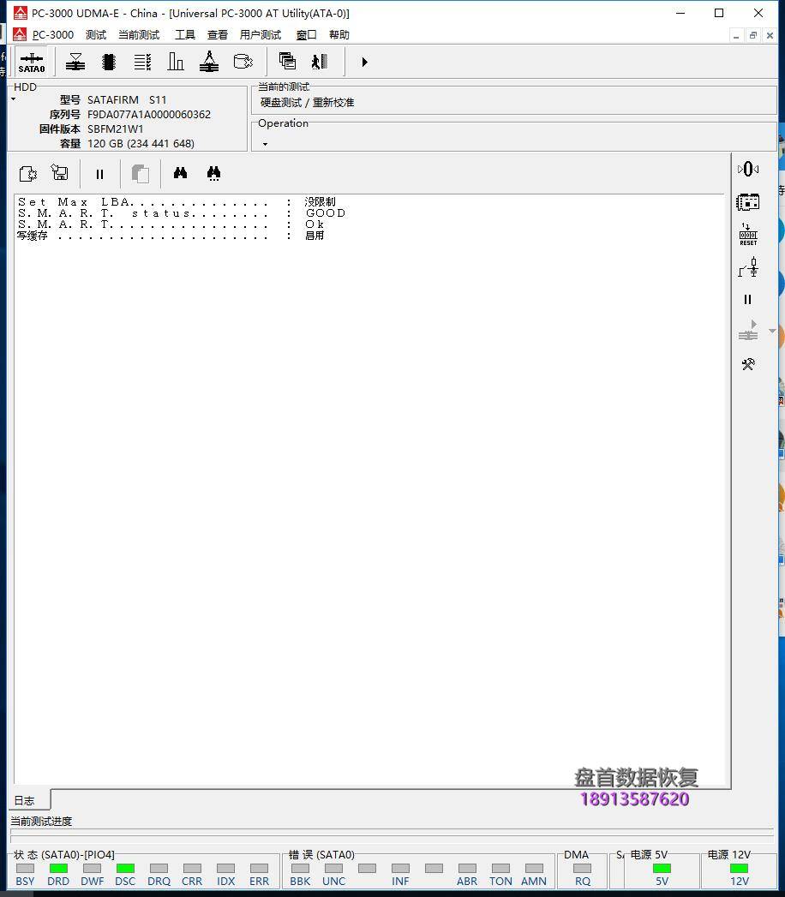Click the first binoculars search icon
785x897 pixels.
point(180,173)
